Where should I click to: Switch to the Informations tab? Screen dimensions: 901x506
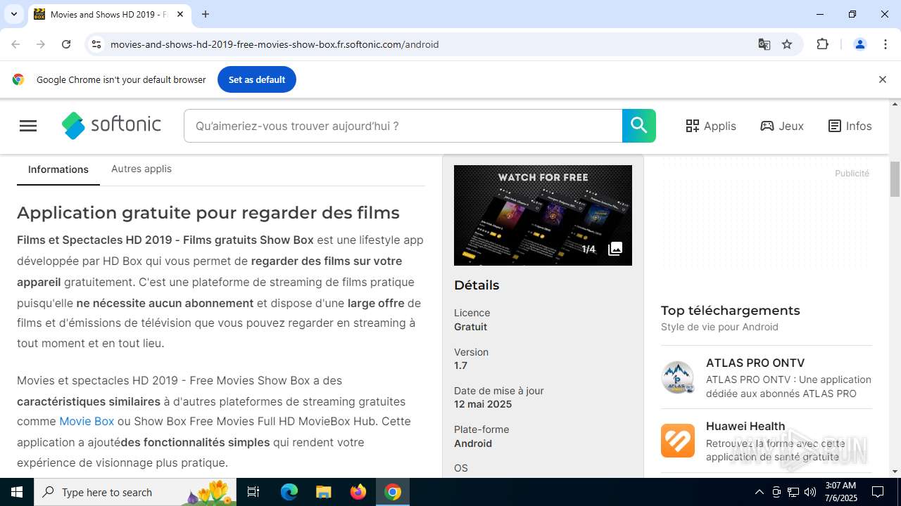tap(58, 169)
